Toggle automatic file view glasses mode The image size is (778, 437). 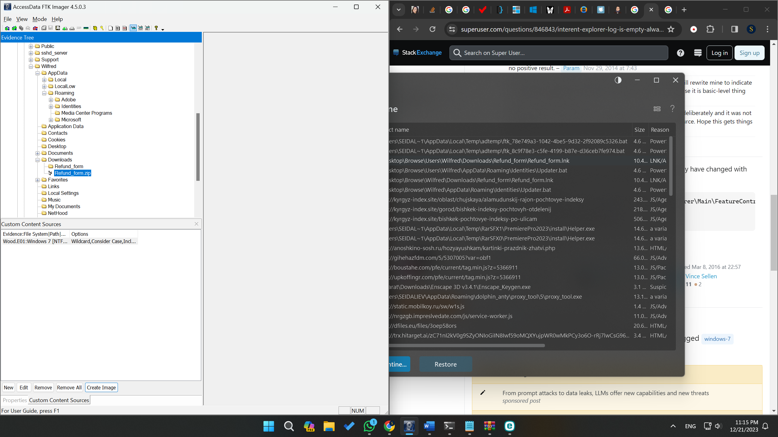(x=133, y=28)
